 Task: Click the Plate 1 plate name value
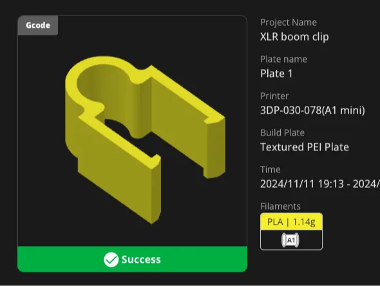click(x=276, y=74)
